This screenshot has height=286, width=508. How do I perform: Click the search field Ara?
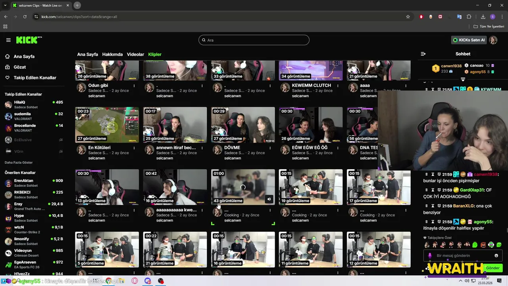click(x=254, y=40)
